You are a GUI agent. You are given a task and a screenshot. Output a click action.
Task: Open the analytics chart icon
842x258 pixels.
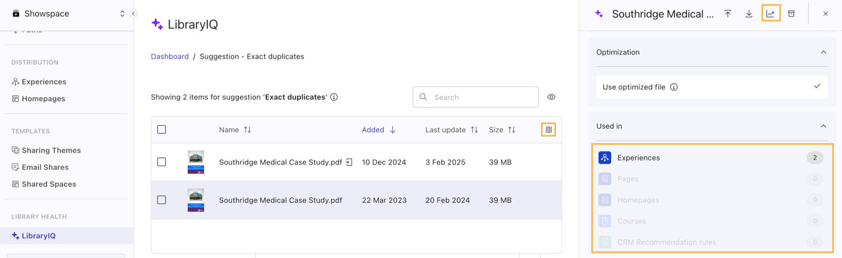770,14
